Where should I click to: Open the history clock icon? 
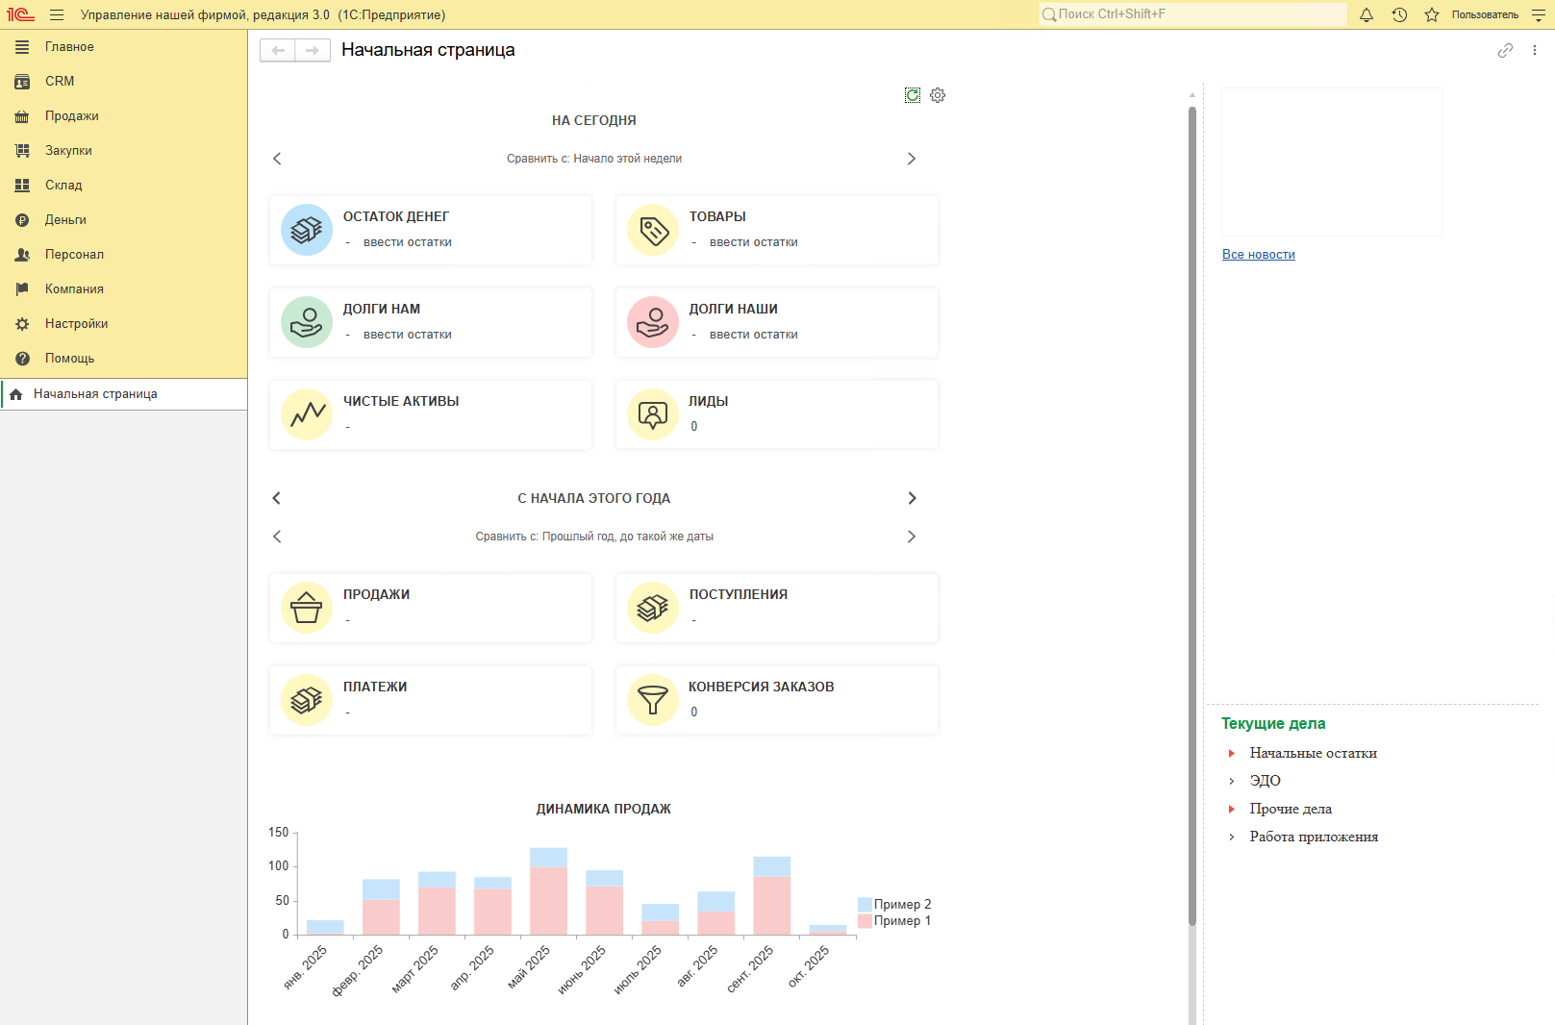[1399, 14]
